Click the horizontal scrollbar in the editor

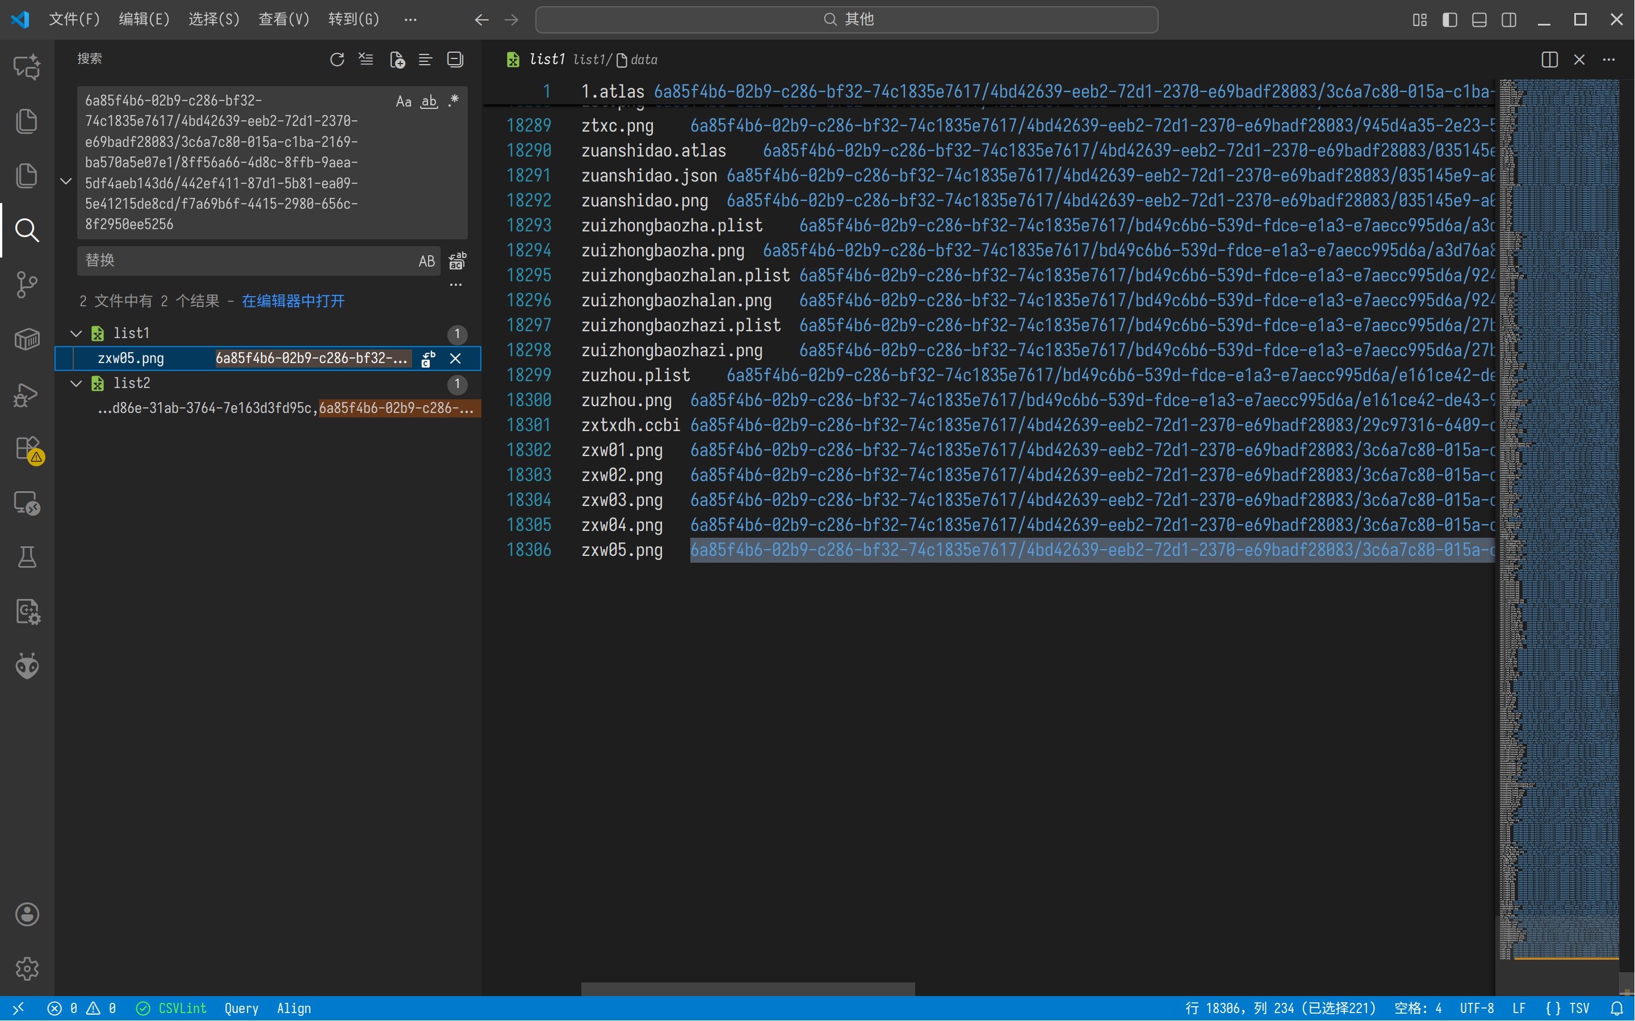747,989
